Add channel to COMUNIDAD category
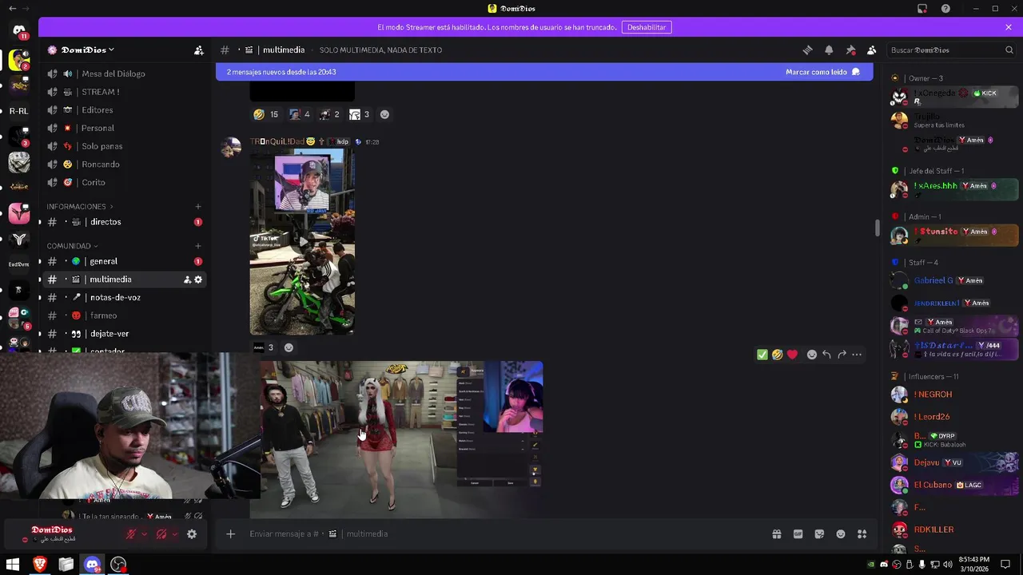The width and height of the screenshot is (1023, 575). click(198, 246)
